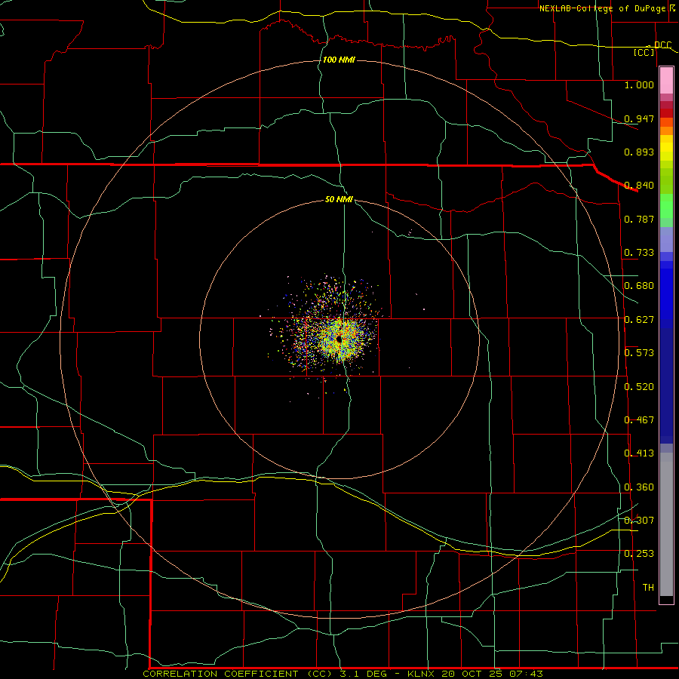The image size is (679, 679).
Task: Click the 0.360 value on the color scale
Action: [639, 487]
